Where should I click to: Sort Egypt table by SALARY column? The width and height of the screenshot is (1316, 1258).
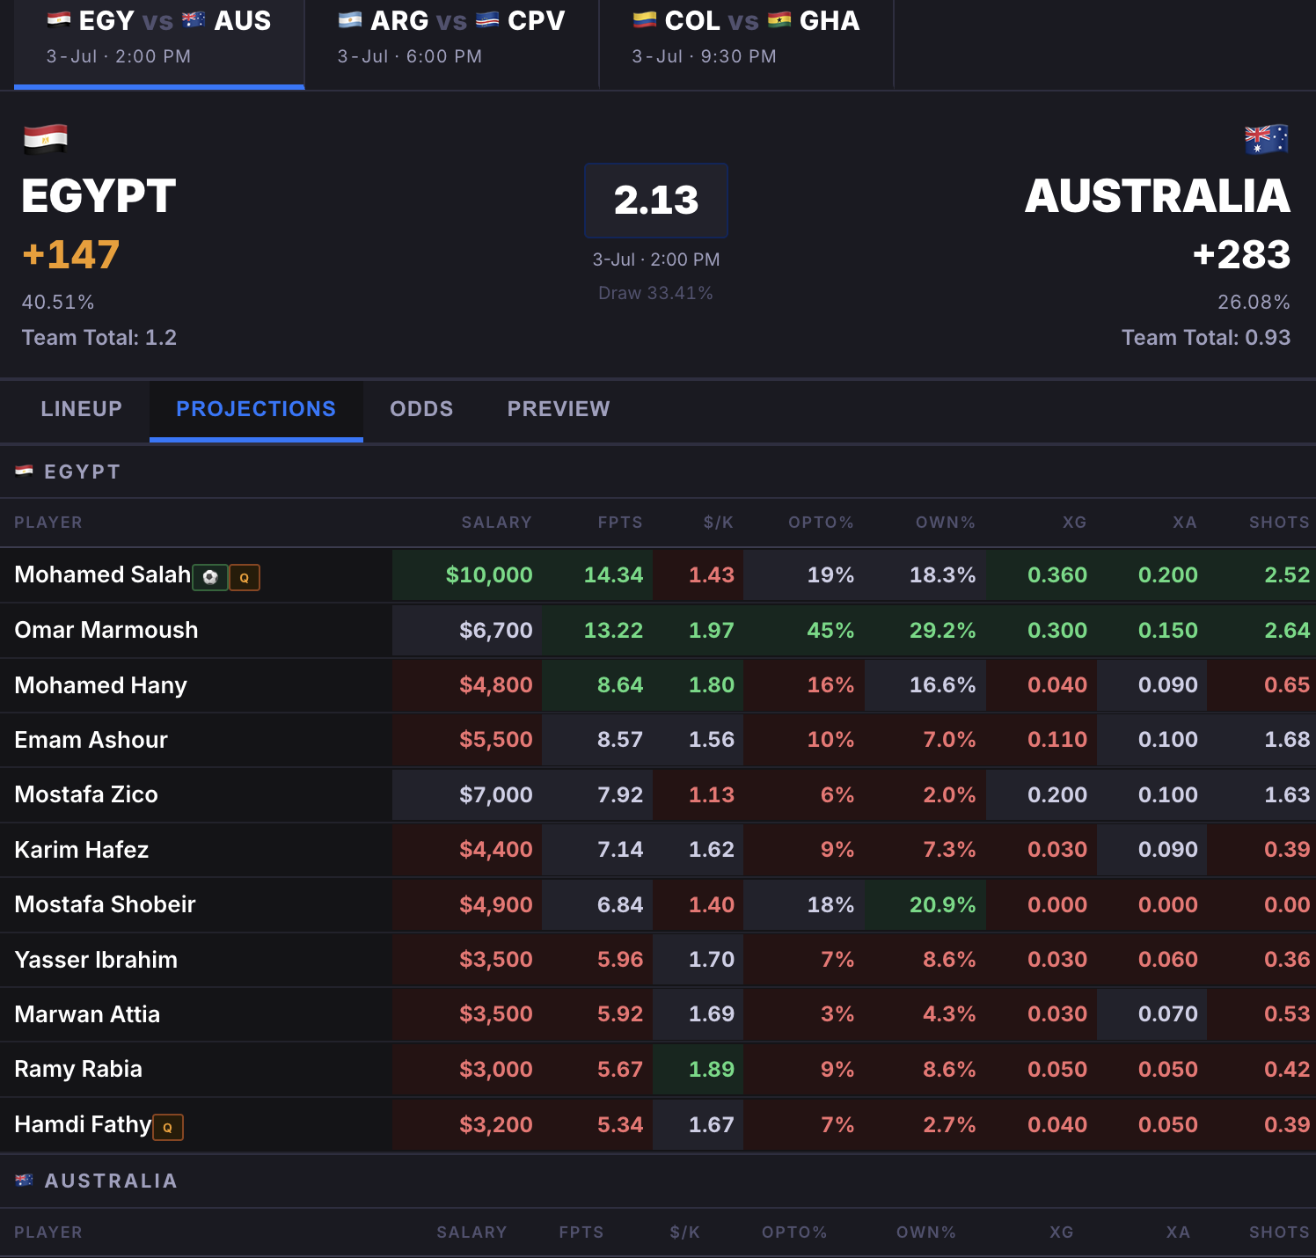click(497, 523)
